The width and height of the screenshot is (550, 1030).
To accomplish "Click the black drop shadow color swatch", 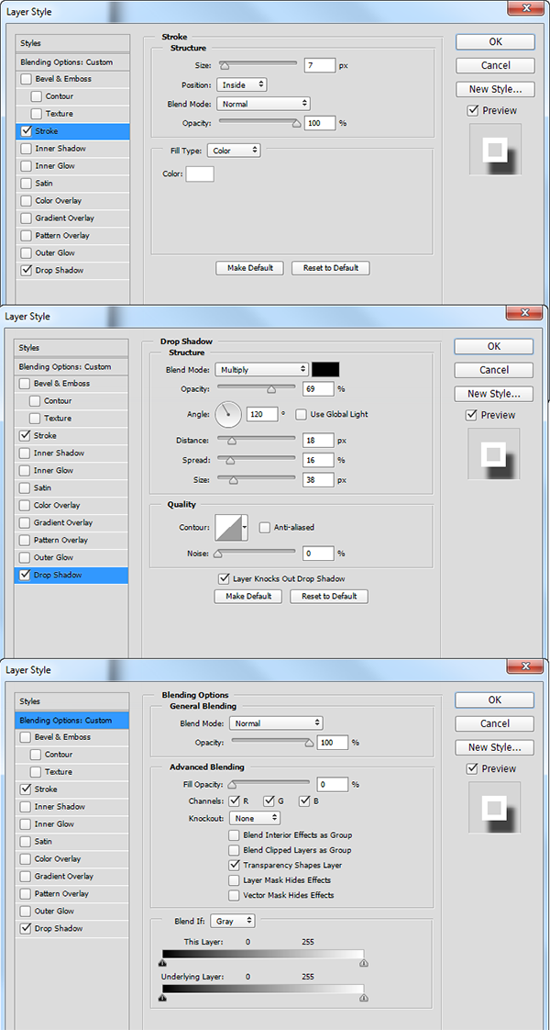I will click(x=325, y=369).
